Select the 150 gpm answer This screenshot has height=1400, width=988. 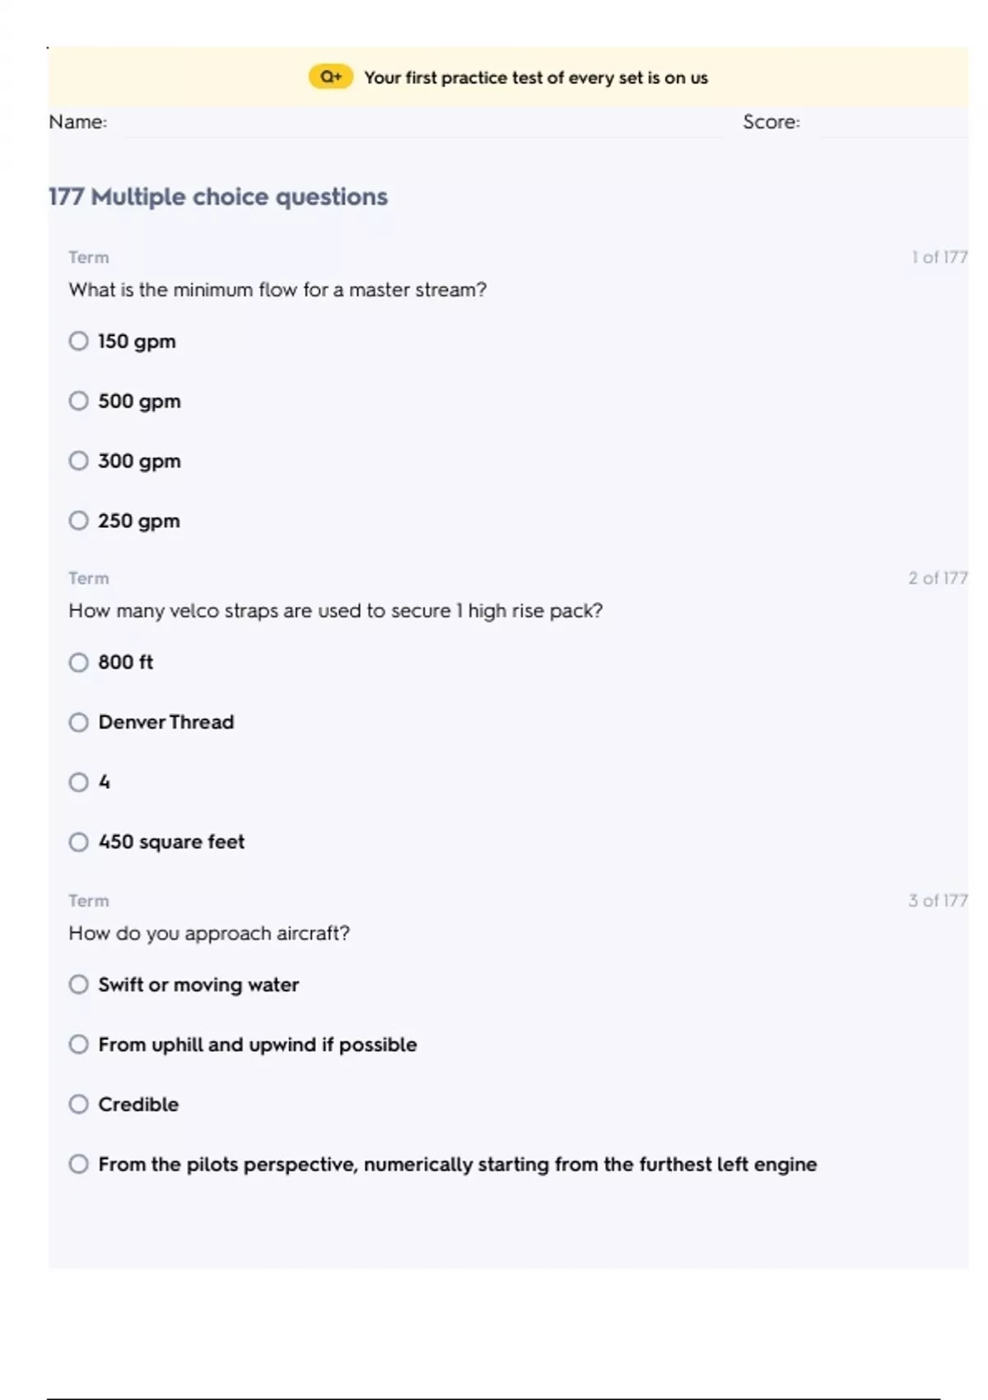(x=79, y=341)
